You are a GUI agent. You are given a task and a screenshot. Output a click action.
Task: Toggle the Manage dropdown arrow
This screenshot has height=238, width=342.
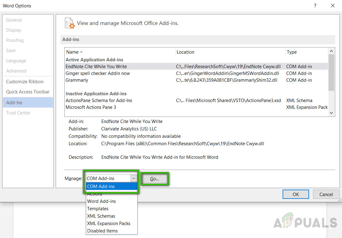134,178
